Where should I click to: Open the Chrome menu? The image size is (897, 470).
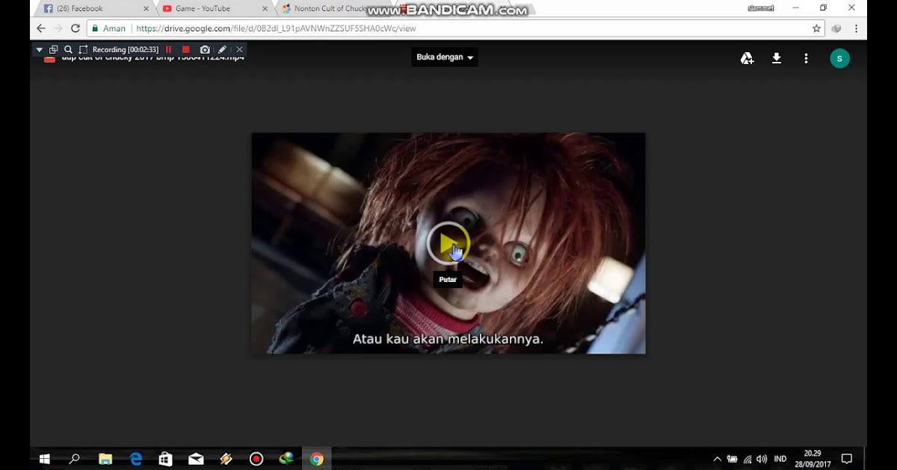(x=856, y=28)
